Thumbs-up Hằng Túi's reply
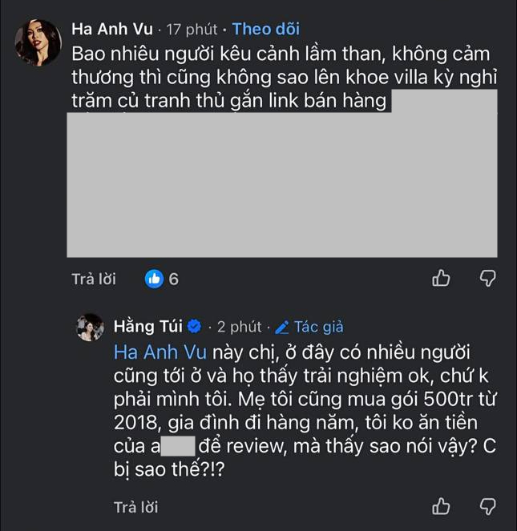 click(x=441, y=507)
